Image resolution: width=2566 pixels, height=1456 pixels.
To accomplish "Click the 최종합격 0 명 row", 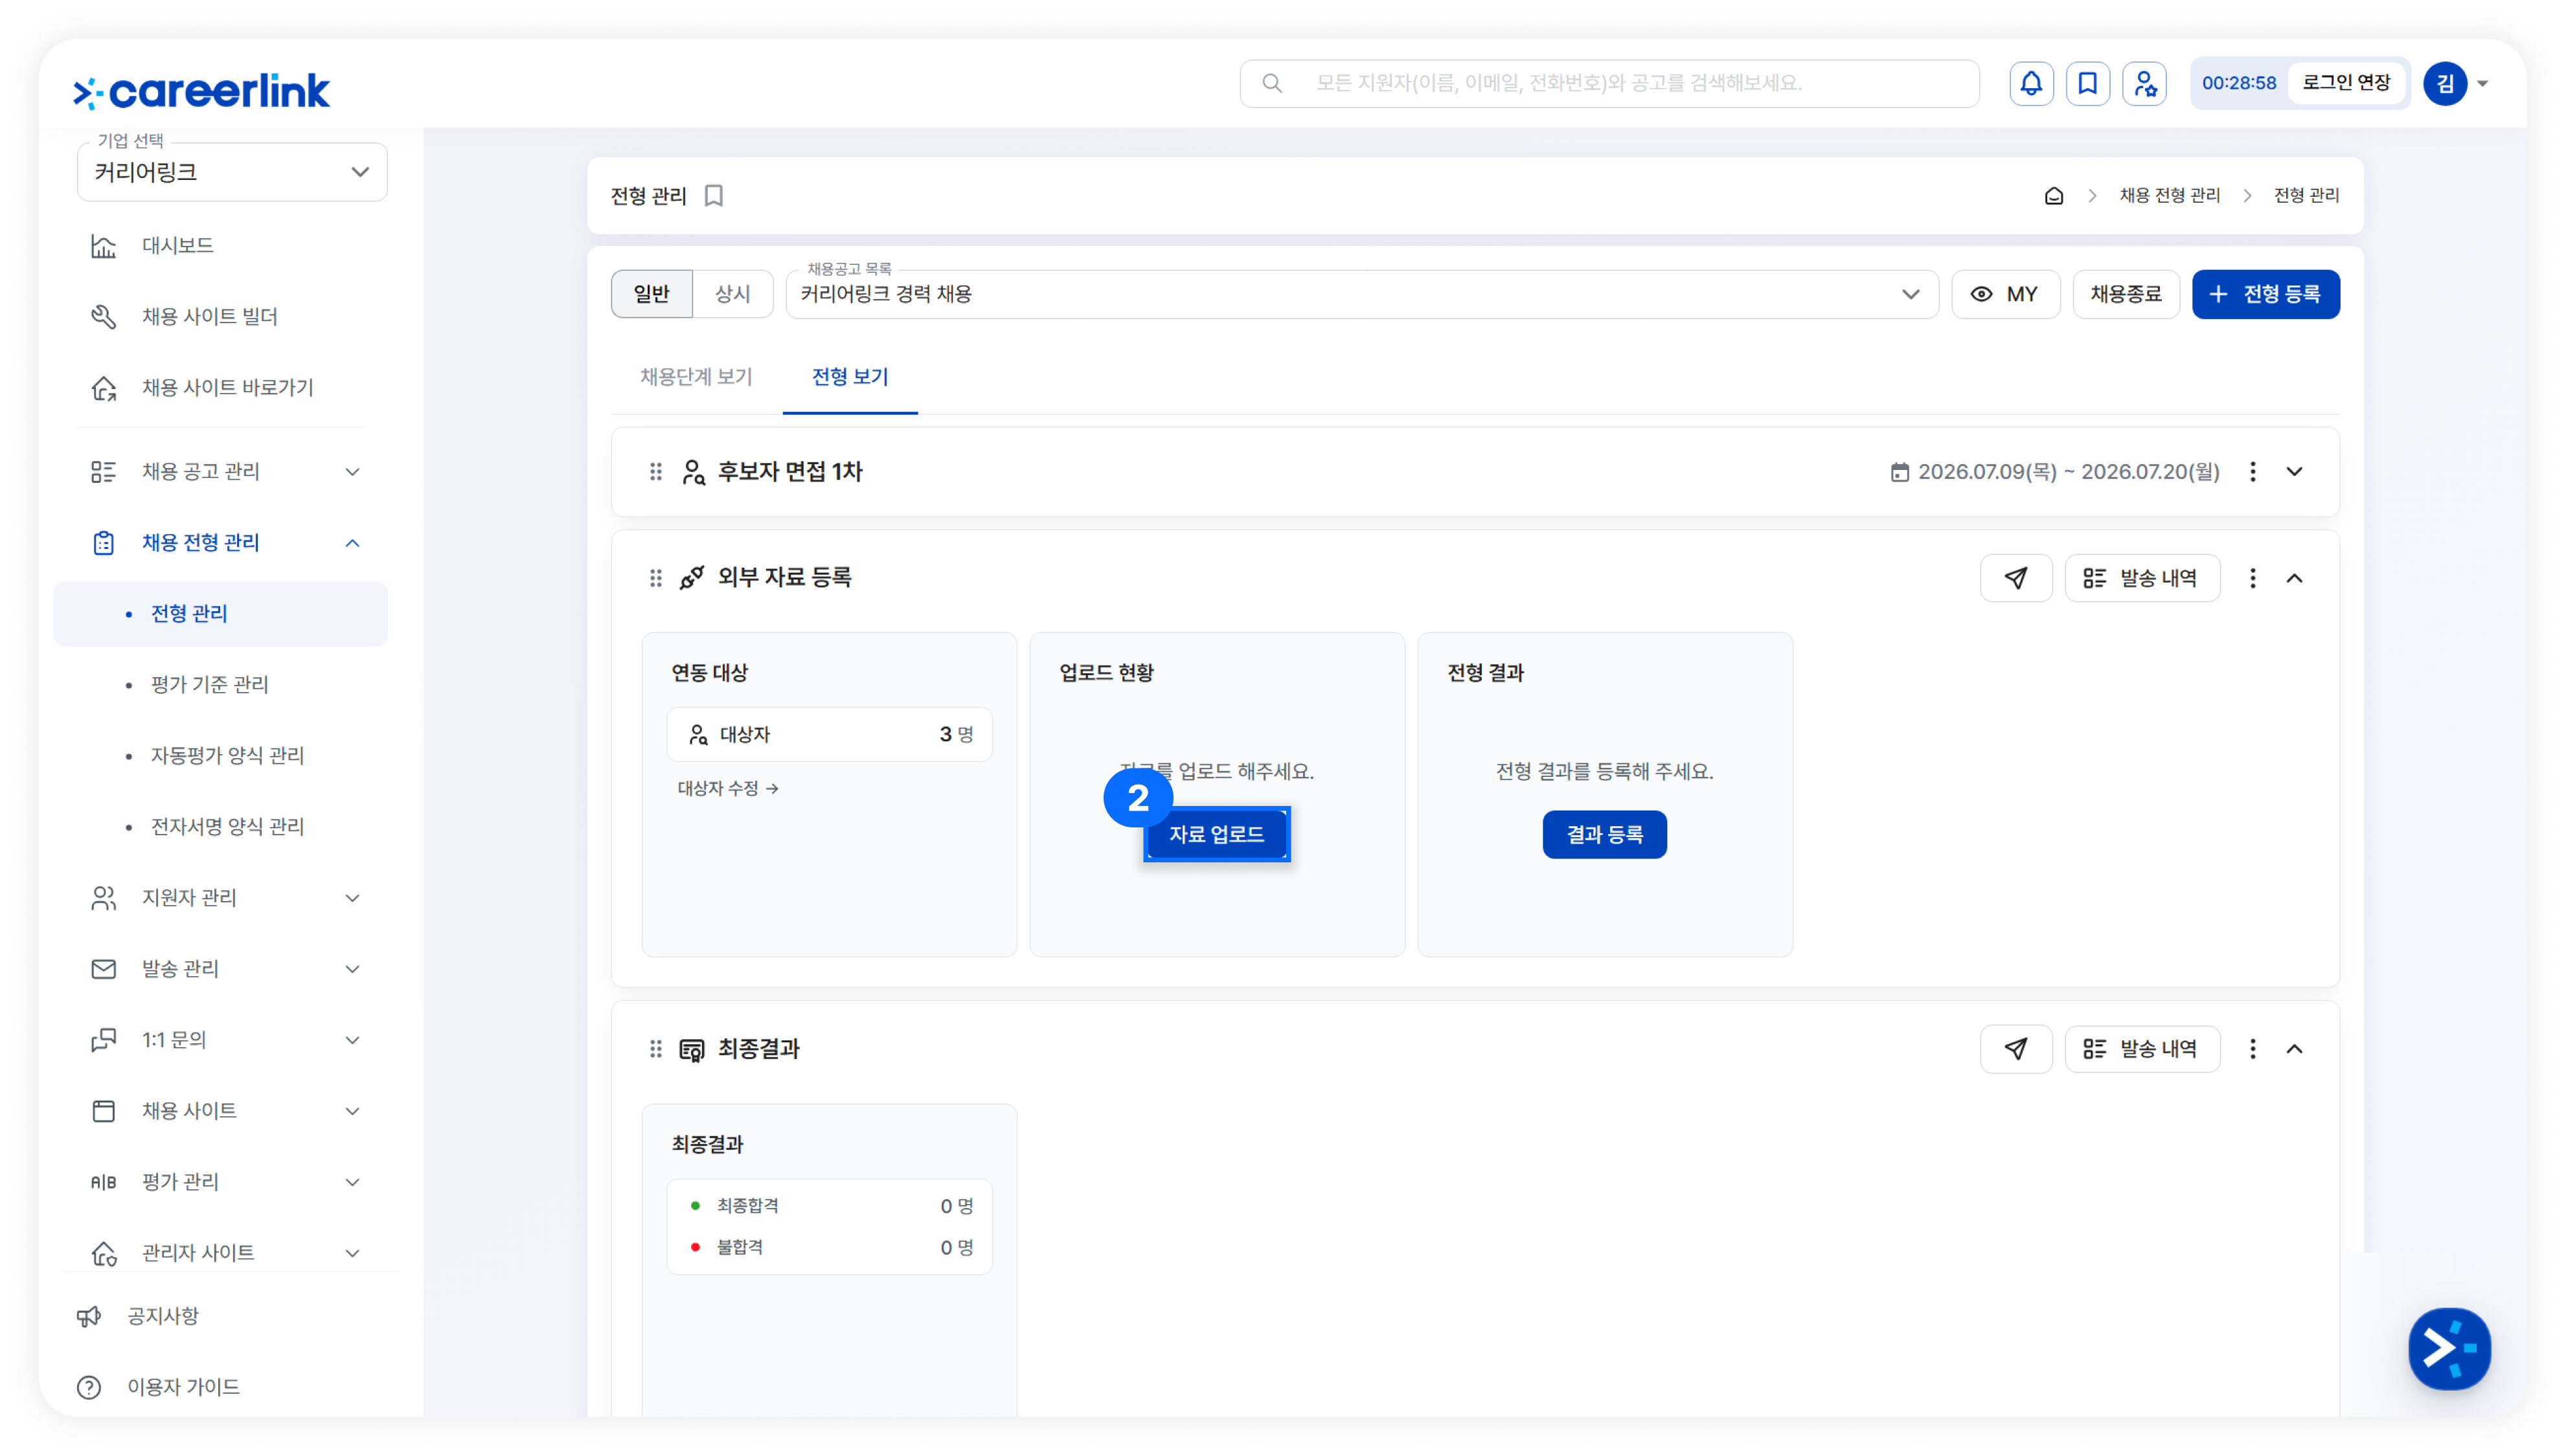I will coord(830,1206).
